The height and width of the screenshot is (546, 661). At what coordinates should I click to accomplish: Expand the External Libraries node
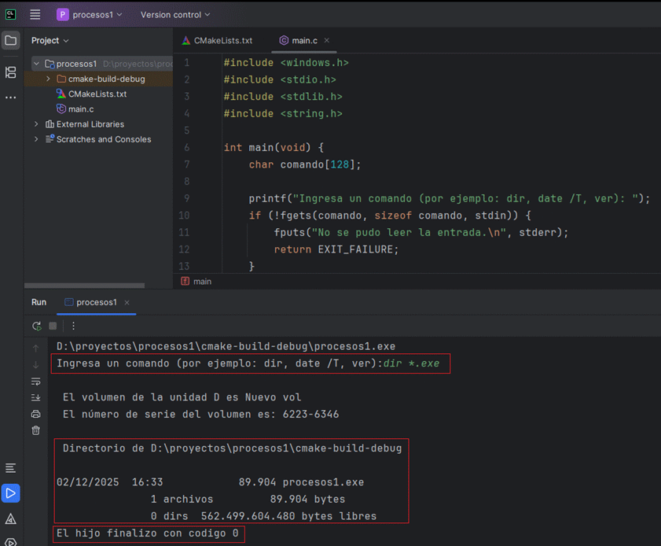(x=36, y=124)
